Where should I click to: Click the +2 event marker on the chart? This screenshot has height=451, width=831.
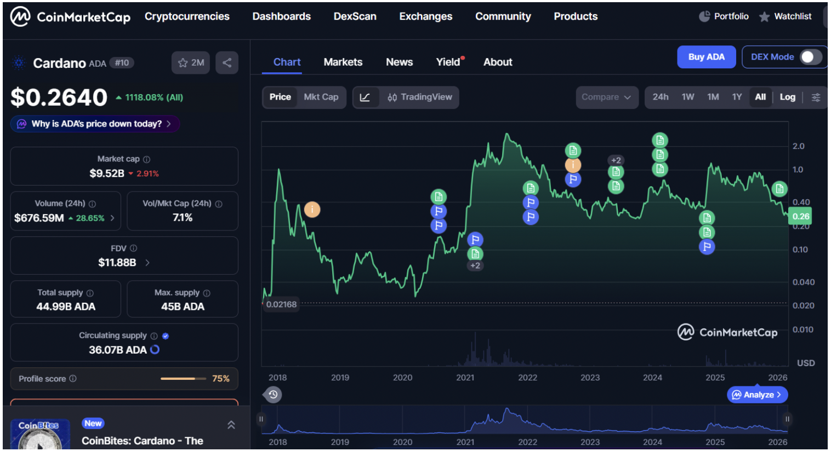[x=615, y=160]
